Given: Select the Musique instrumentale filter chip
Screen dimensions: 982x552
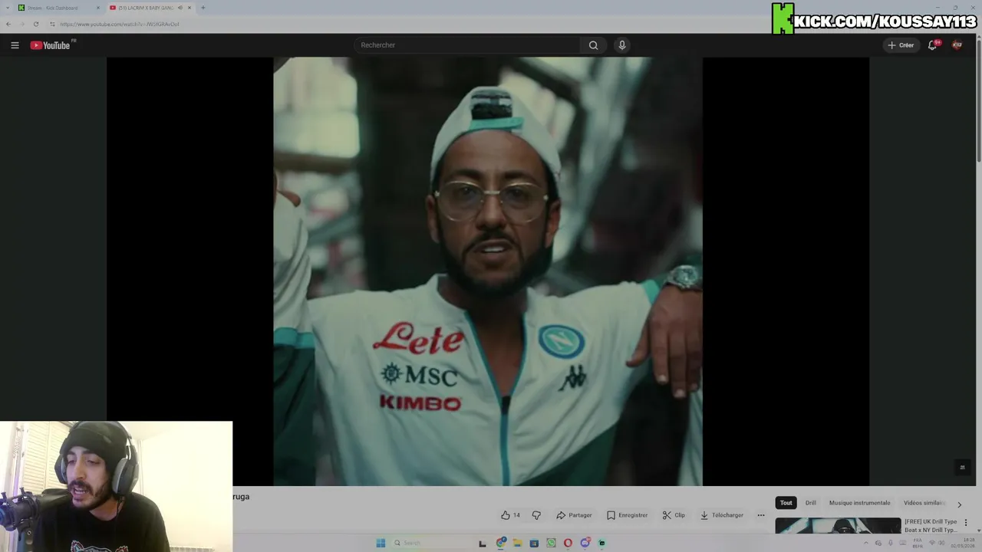Looking at the screenshot, I should click(859, 503).
